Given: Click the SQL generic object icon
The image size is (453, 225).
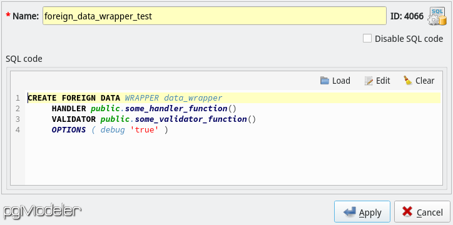Looking at the screenshot, I should point(437,16).
